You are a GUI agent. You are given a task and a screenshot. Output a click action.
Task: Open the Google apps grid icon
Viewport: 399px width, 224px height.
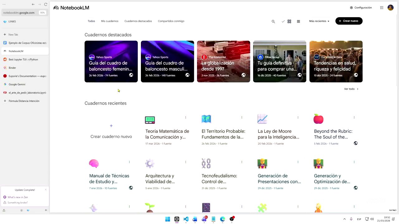pos(382,8)
